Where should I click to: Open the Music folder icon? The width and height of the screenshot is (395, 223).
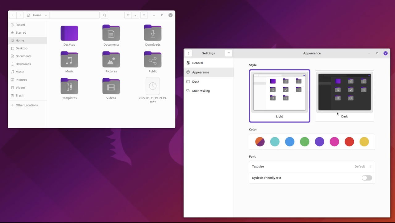pyautogui.click(x=69, y=60)
